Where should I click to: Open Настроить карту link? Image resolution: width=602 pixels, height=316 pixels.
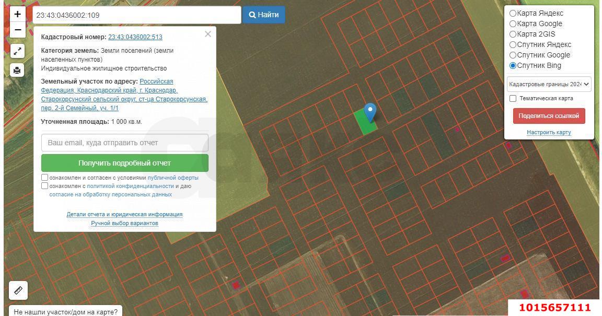pyautogui.click(x=549, y=133)
